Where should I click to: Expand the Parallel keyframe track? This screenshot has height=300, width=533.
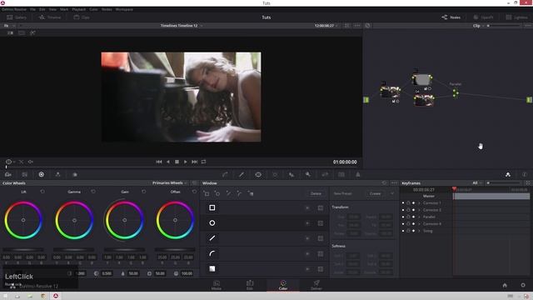coord(419,217)
